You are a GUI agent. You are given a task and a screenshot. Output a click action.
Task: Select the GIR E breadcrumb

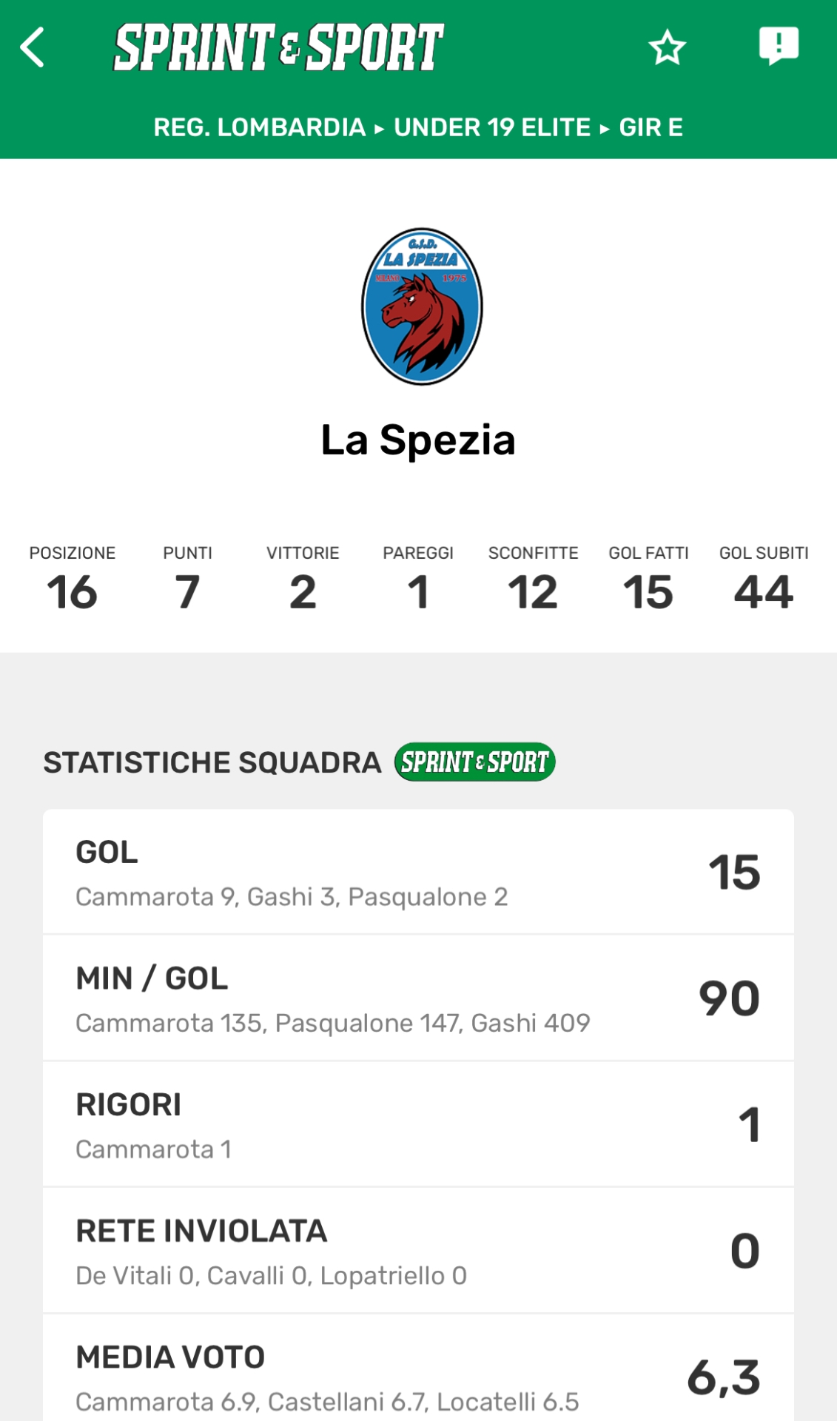[x=651, y=127]
